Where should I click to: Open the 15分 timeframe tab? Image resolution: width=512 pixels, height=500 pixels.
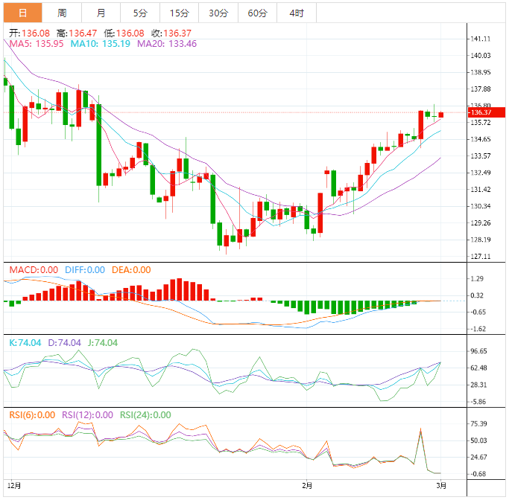[x=180, y=13]
